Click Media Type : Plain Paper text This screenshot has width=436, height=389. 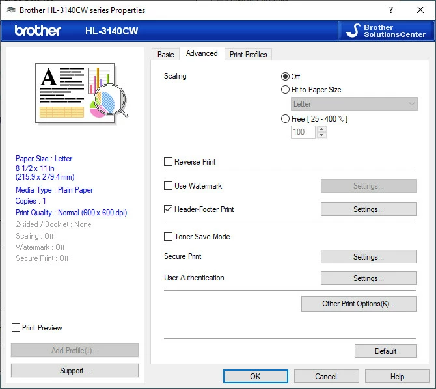54,190
